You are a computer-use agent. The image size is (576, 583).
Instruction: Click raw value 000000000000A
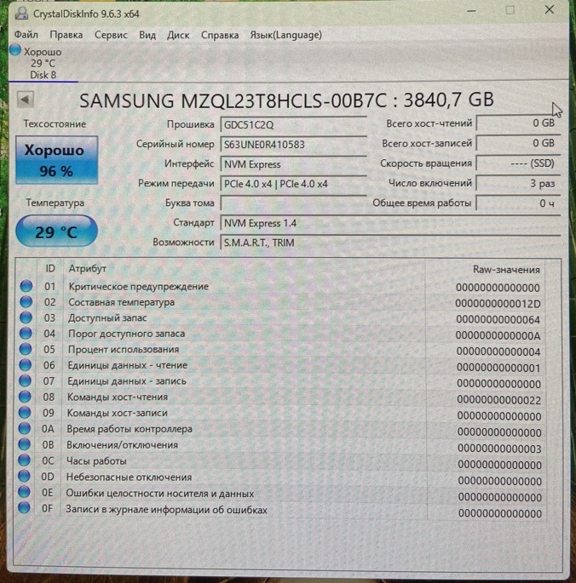(x=498, y=335)
